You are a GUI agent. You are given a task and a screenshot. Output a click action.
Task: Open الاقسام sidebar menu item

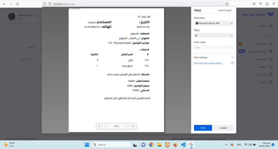click(x=265, y=44)
